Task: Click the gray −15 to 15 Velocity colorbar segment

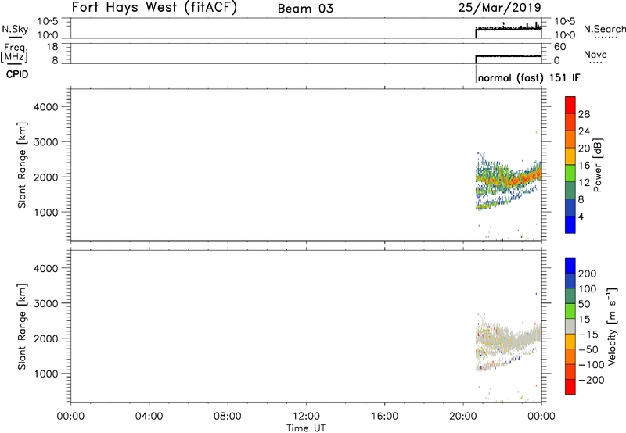Action: (x=570, y=326)
